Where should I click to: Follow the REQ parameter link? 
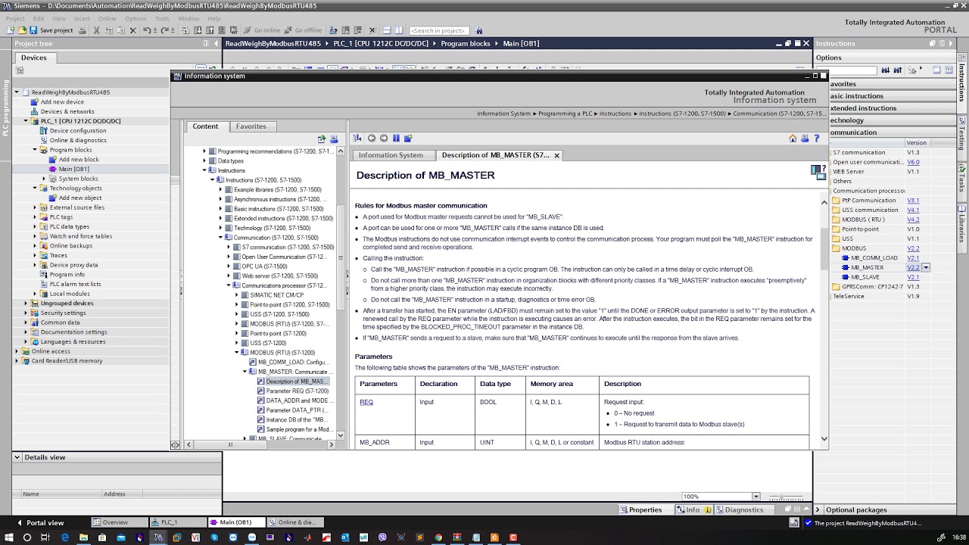pyautogui.click(x=366, y=402)
